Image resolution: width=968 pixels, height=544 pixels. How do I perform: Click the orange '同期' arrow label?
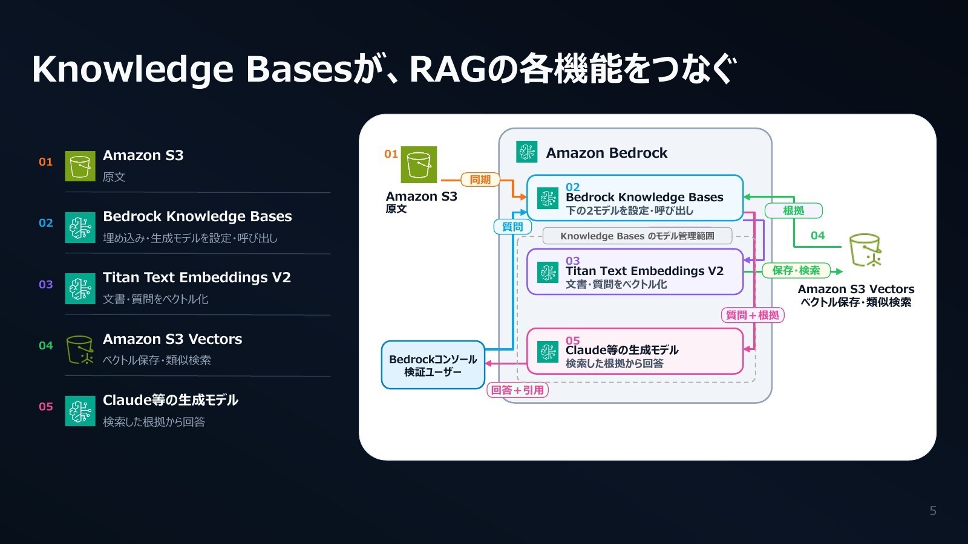480,180
